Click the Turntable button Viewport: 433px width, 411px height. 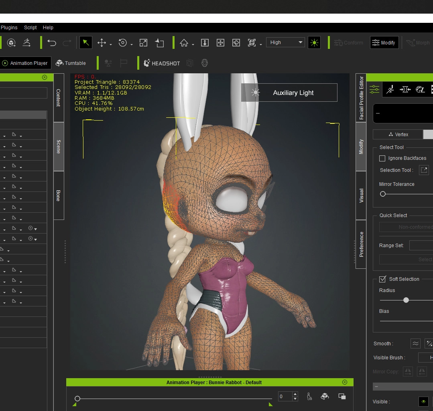(71, 63)
